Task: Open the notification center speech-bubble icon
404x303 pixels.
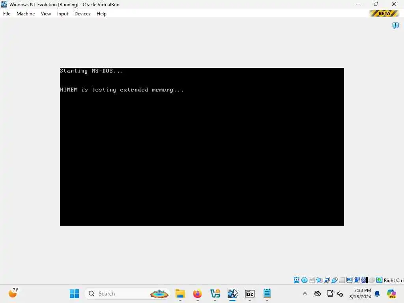Action: click(x=395, y=25)
